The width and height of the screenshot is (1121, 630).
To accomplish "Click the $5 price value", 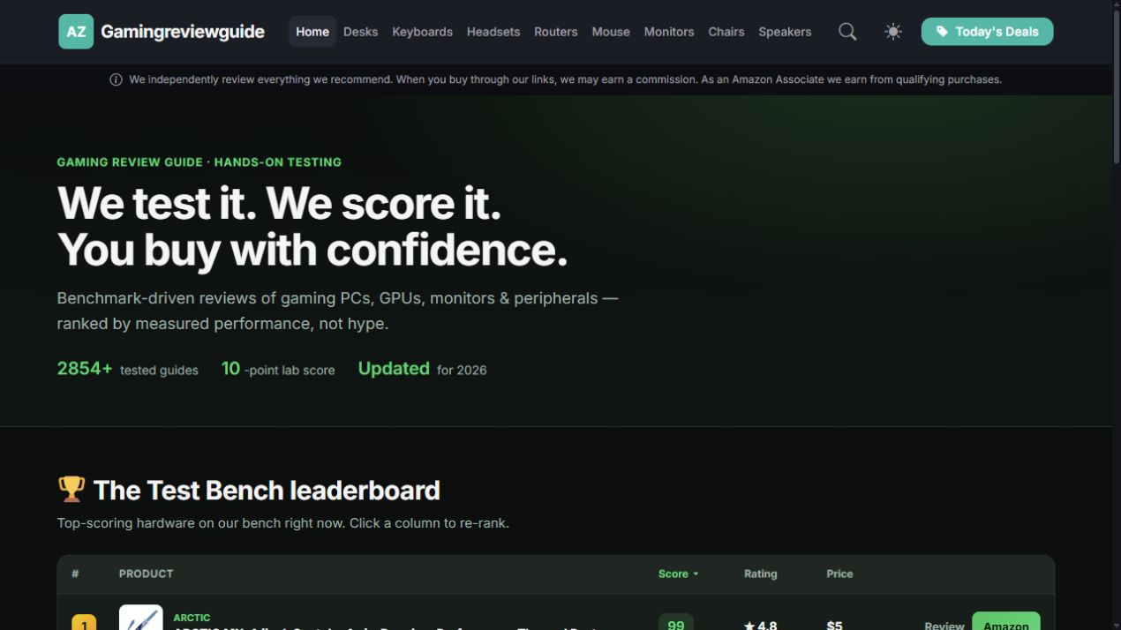I will coord(834,625).
